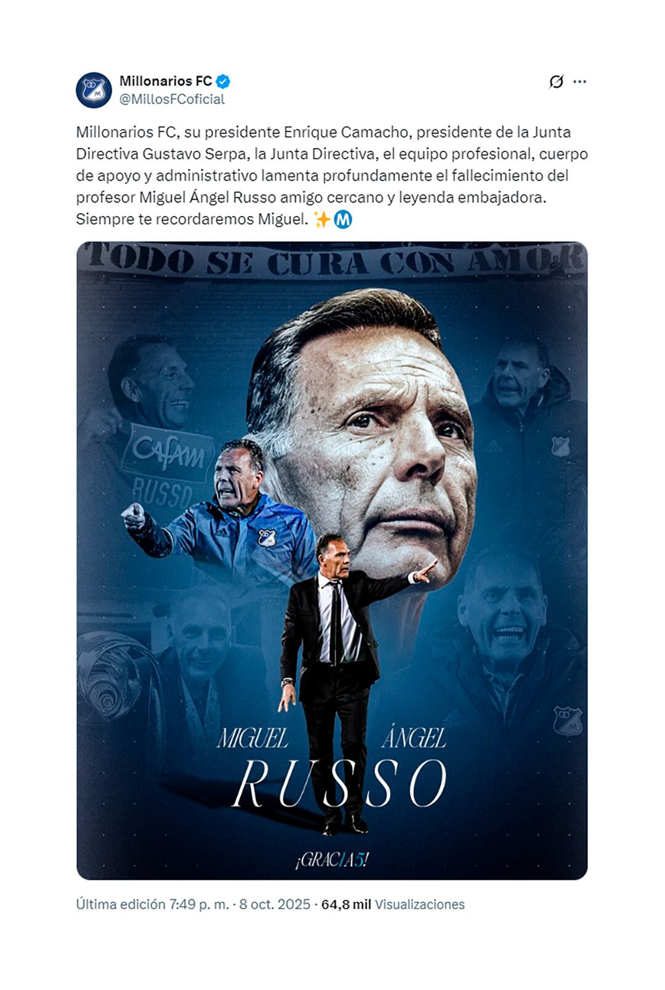
Task: Open the @MillosFCoficial handle link
Action: [172, 99]
